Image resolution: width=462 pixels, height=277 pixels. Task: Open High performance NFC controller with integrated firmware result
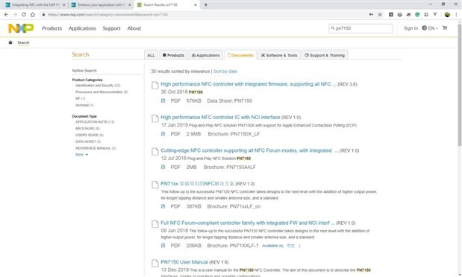pyautogui.click(x=249, y=84)
